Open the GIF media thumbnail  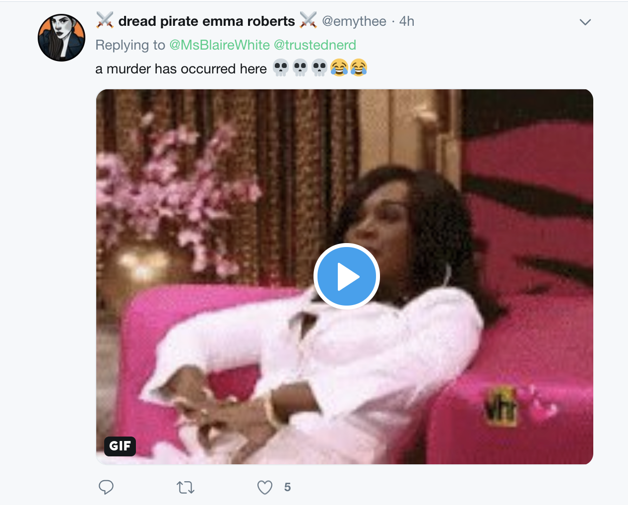345,277
